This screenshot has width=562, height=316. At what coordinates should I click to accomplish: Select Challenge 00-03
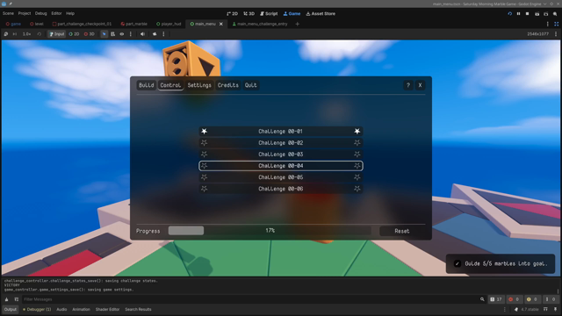point(281,154)
